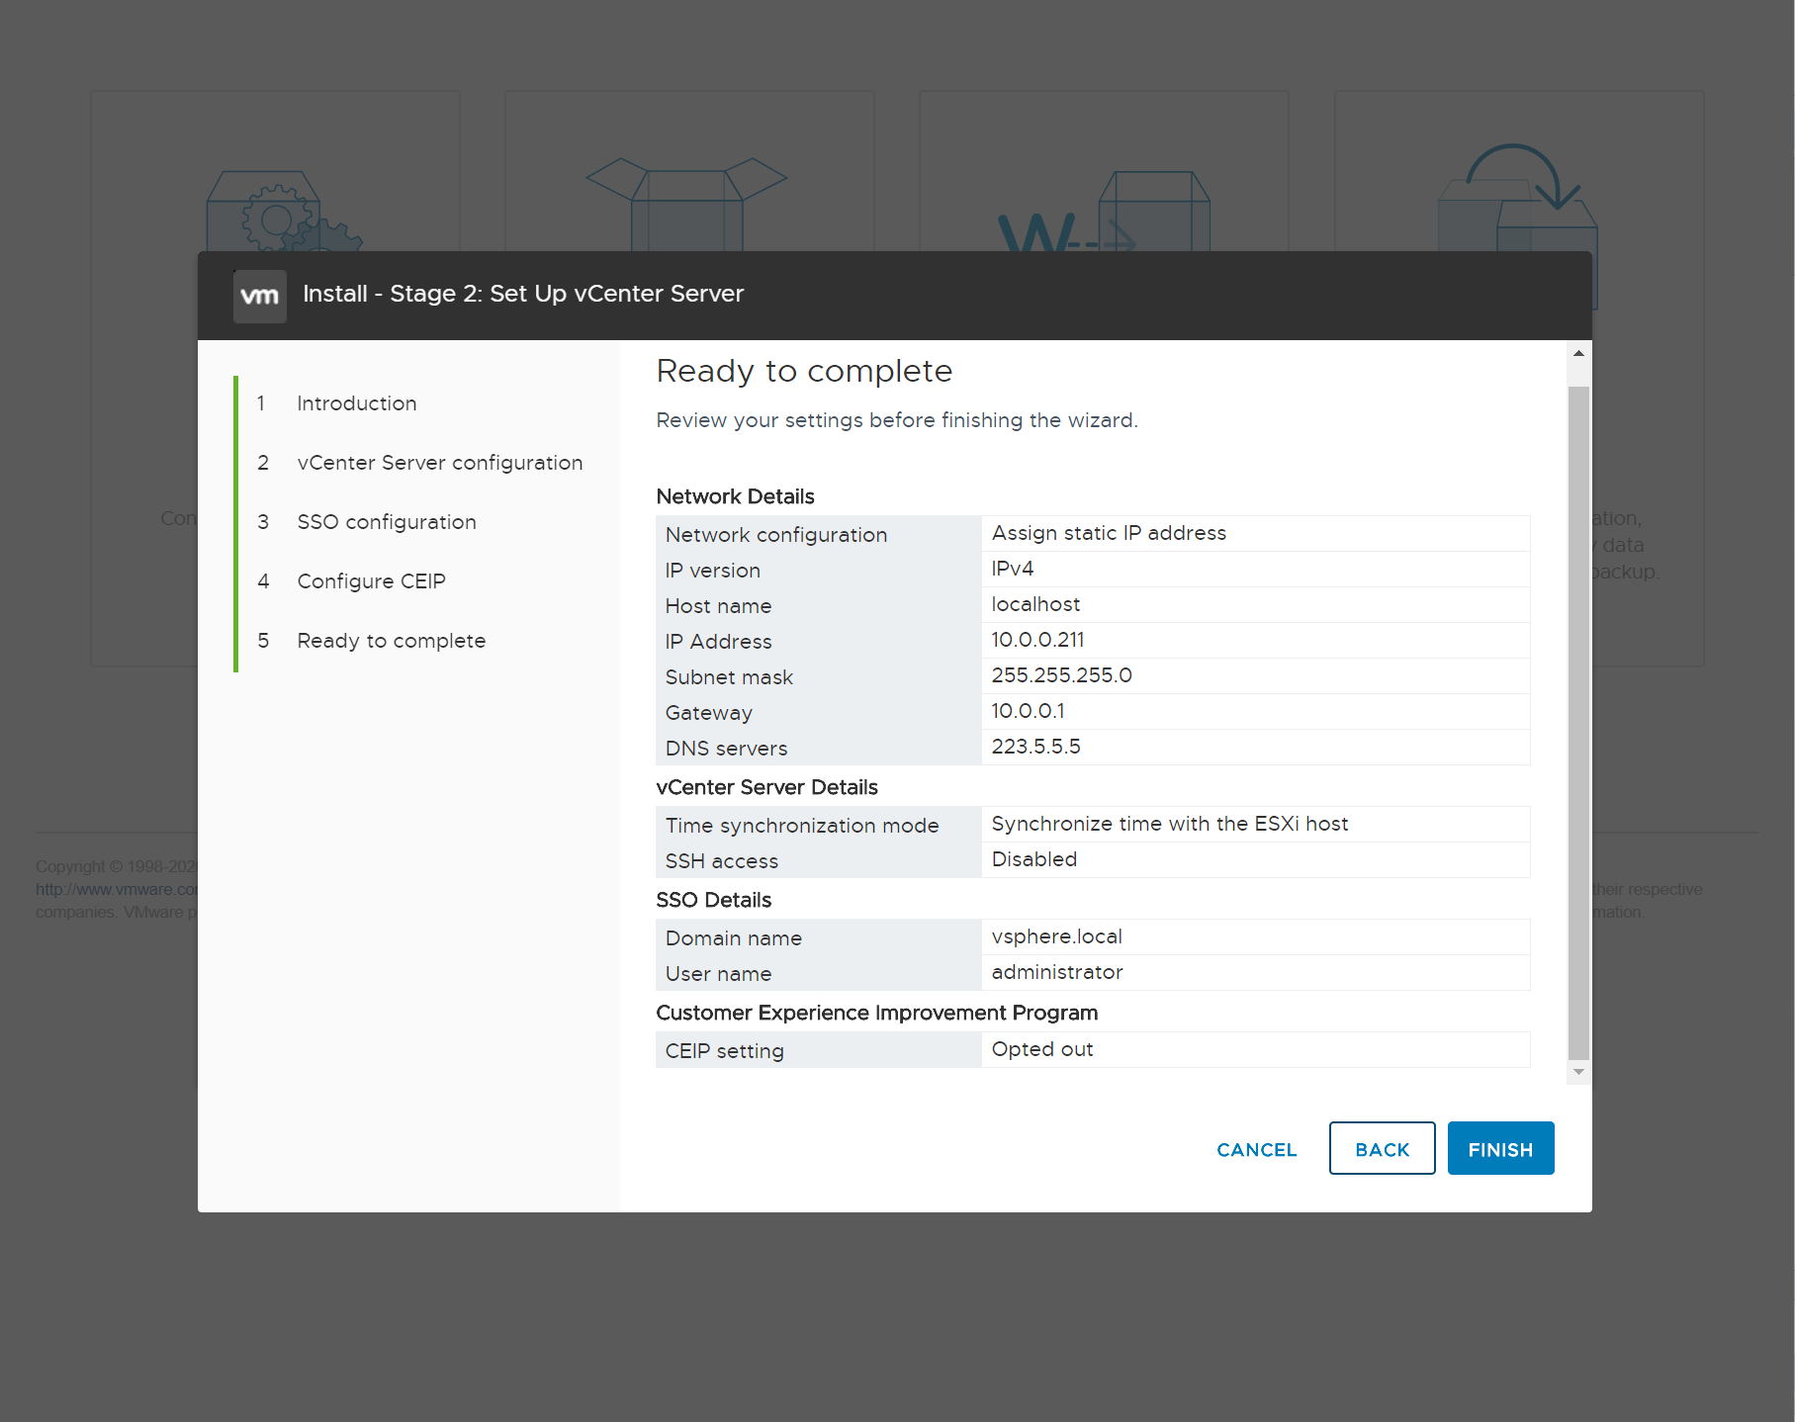Click the gateway value 10.0.0.1
The height and width of the screenshot is (1422, 1795).
click(1029, 711)
